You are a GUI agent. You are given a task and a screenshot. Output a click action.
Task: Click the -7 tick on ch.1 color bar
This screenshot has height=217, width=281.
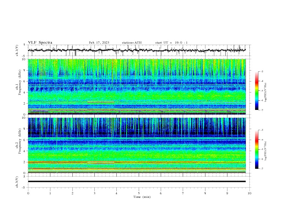[x=262, y=110]
